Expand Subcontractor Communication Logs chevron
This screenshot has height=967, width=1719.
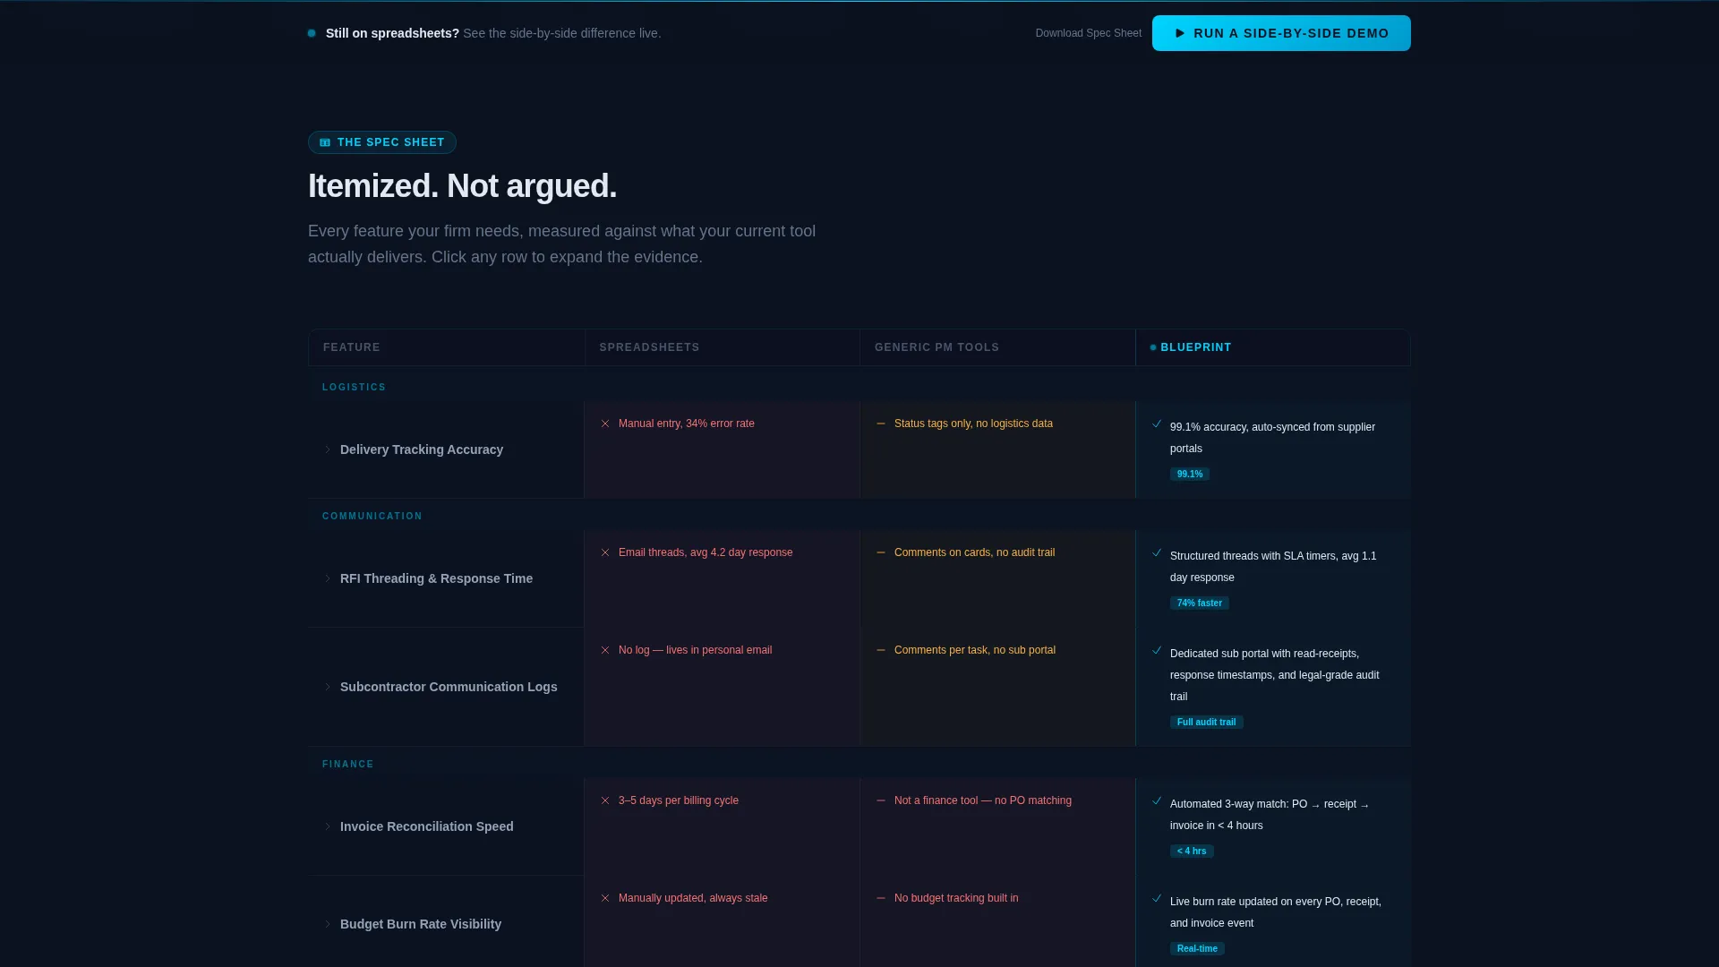coord(328,687)
